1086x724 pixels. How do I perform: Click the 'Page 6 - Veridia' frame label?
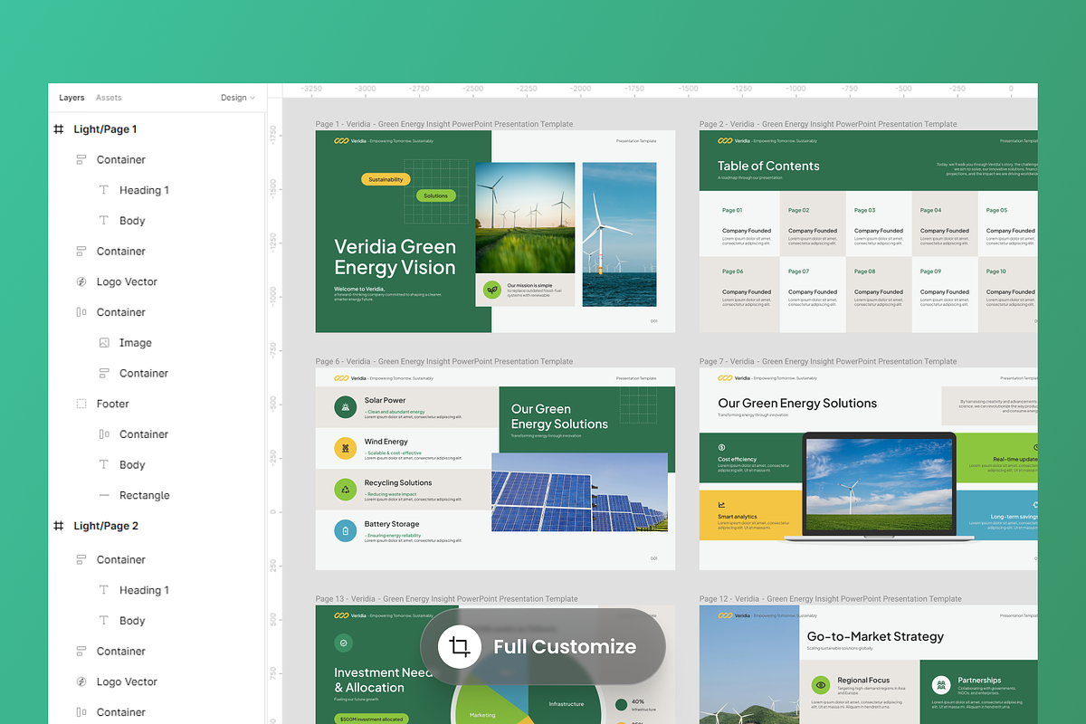pyautogui.click(x=443, y=361)
